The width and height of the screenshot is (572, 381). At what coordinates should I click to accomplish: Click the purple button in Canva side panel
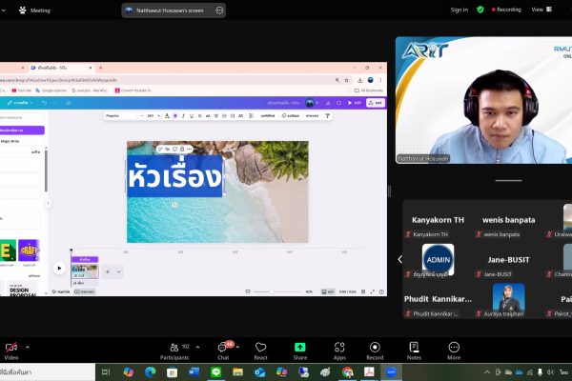[21, 130]
